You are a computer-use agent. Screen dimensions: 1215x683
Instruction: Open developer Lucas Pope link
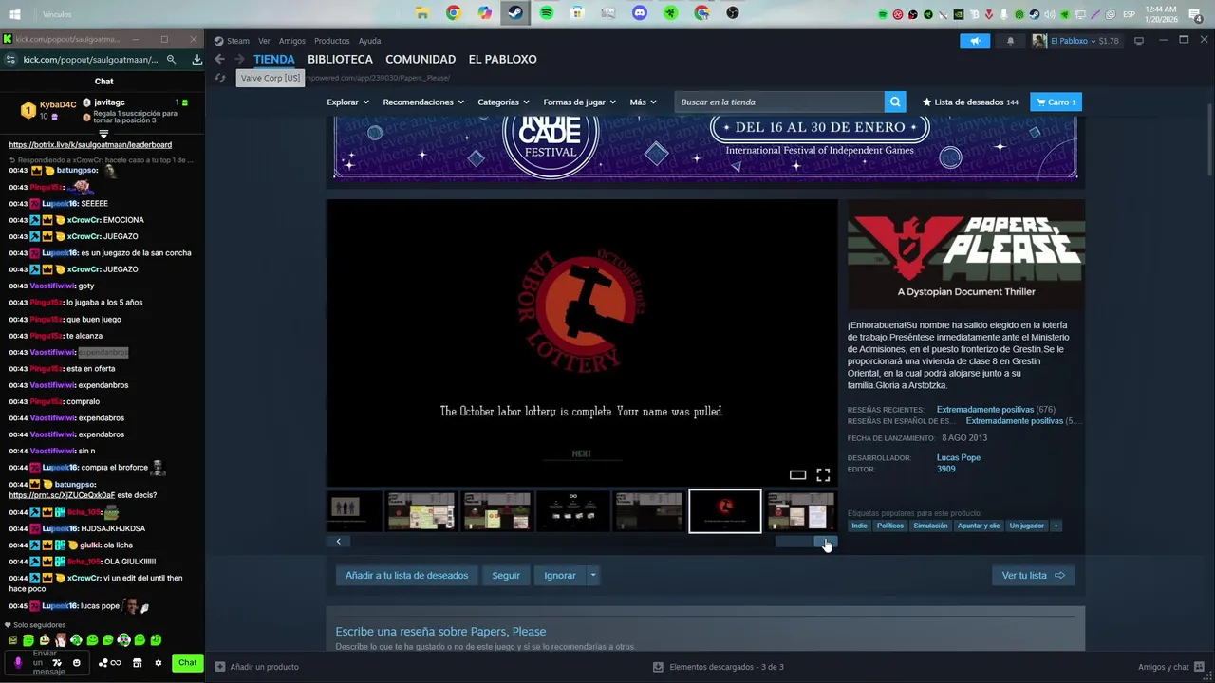(x=959, y=457)
